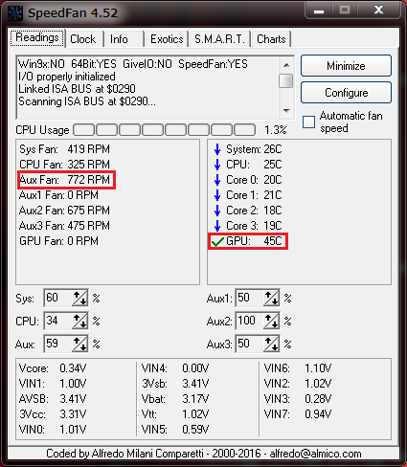This screenshot has height=467, width=407.
Task: Click the SpeedFan app icon in title bar
Action: click(x=15, y=13)
